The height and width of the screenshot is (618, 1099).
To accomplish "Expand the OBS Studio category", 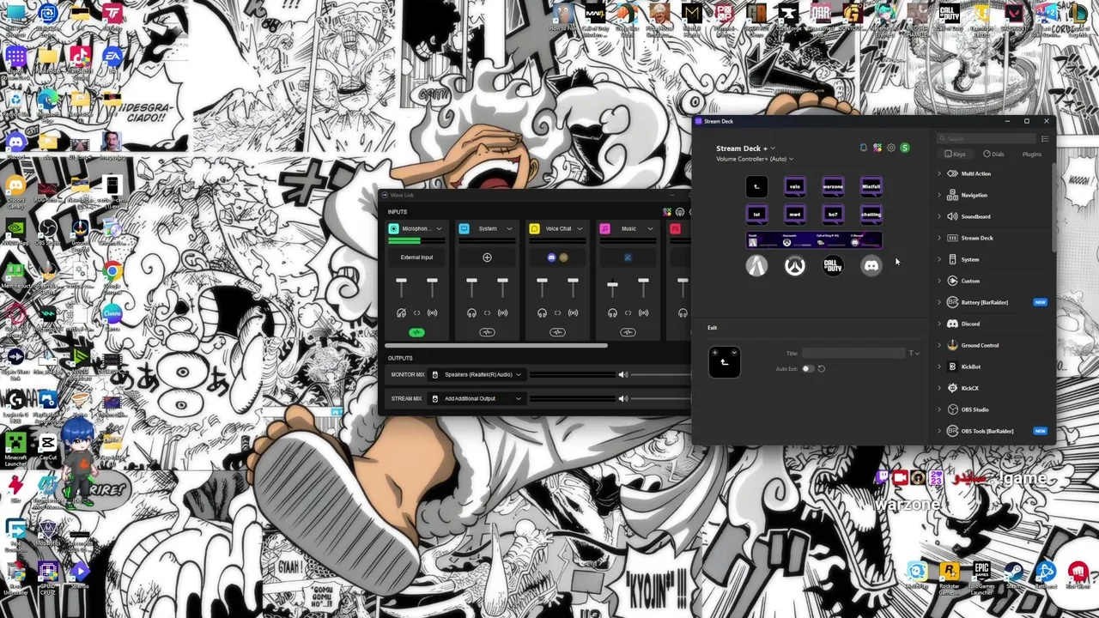I will pyautogui.click(x=939, y=409).
